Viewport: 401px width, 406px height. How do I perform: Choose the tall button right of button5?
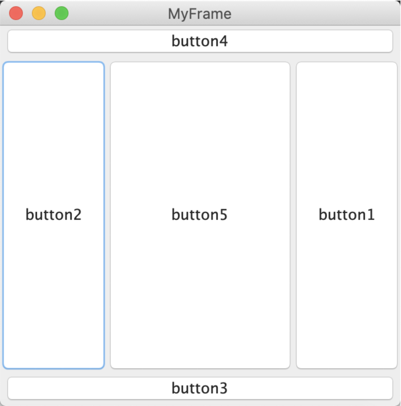click(x=347, y=215)
